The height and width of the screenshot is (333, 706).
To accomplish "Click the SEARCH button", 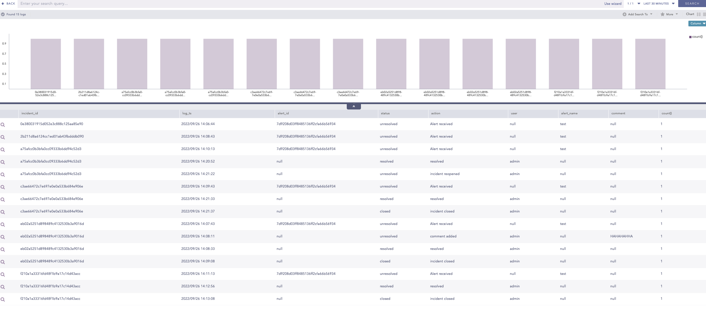I will (692, 4).
